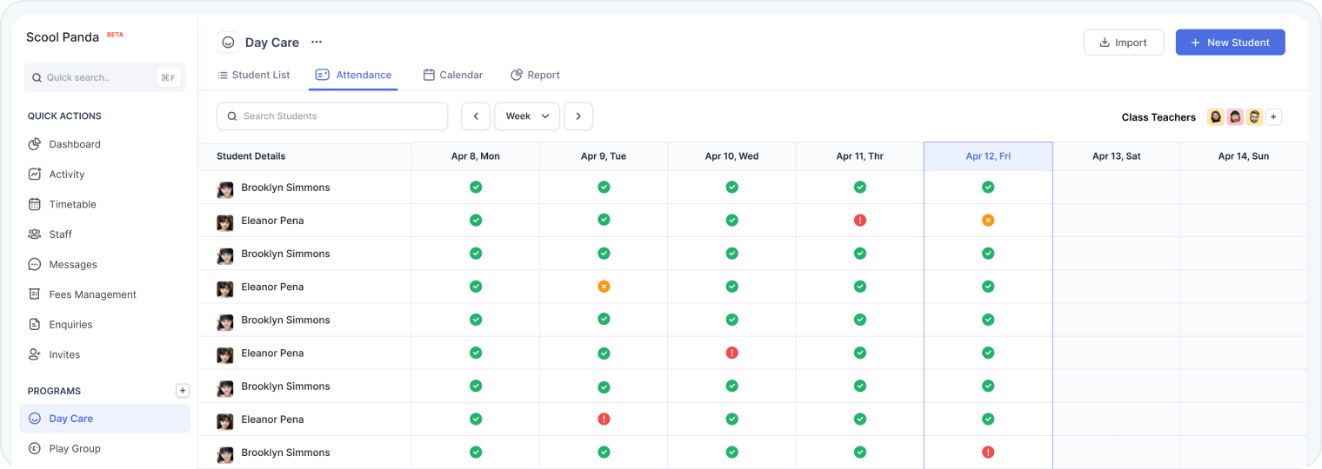The height and width of the screenshot is (469, 1322).
Task: Switch to Attendance tab
Action: (353, 76)
